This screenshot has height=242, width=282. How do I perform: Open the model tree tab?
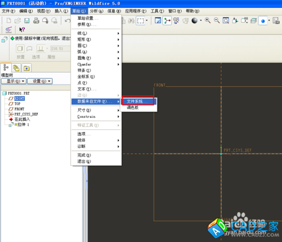pyautogui.click(x=6, y=68)
